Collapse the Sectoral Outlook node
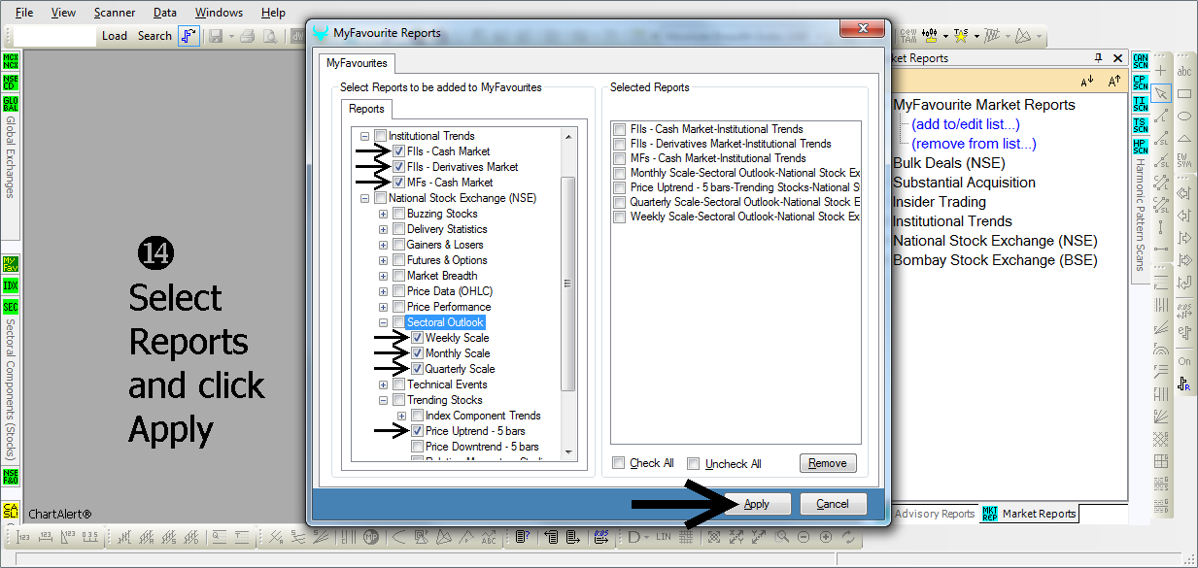Viewport: 1198px width, 568px height. [x=384, y=322]
